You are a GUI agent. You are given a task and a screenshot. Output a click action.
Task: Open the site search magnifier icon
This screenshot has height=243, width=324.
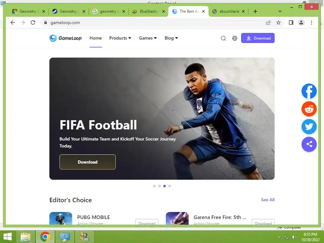pyautogui.click(x=223, y=38)
